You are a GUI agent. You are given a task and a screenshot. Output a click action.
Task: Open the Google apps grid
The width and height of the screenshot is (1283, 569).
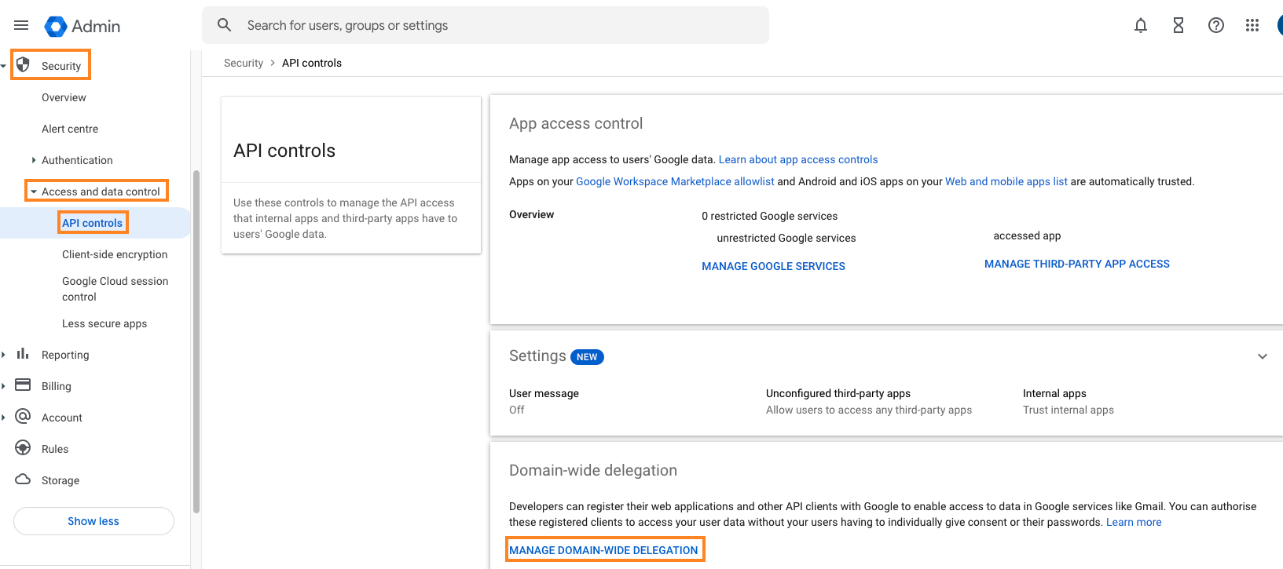coord(1252,26)
